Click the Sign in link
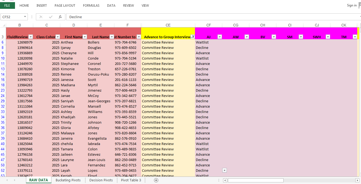The image size is (361, 184). (351, 5)
